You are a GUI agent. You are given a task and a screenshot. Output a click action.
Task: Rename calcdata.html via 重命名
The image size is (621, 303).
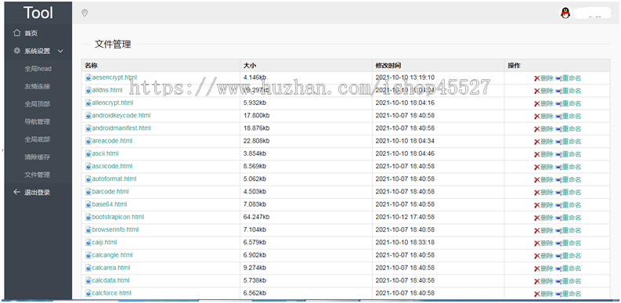tap(569, 281)
